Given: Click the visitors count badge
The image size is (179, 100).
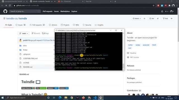Looking at the screenshot, I should 64,88.
